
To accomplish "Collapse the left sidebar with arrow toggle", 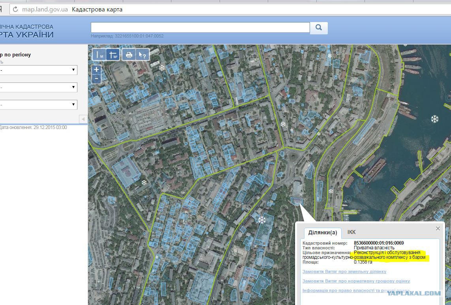I will click(x=83, y=119).
